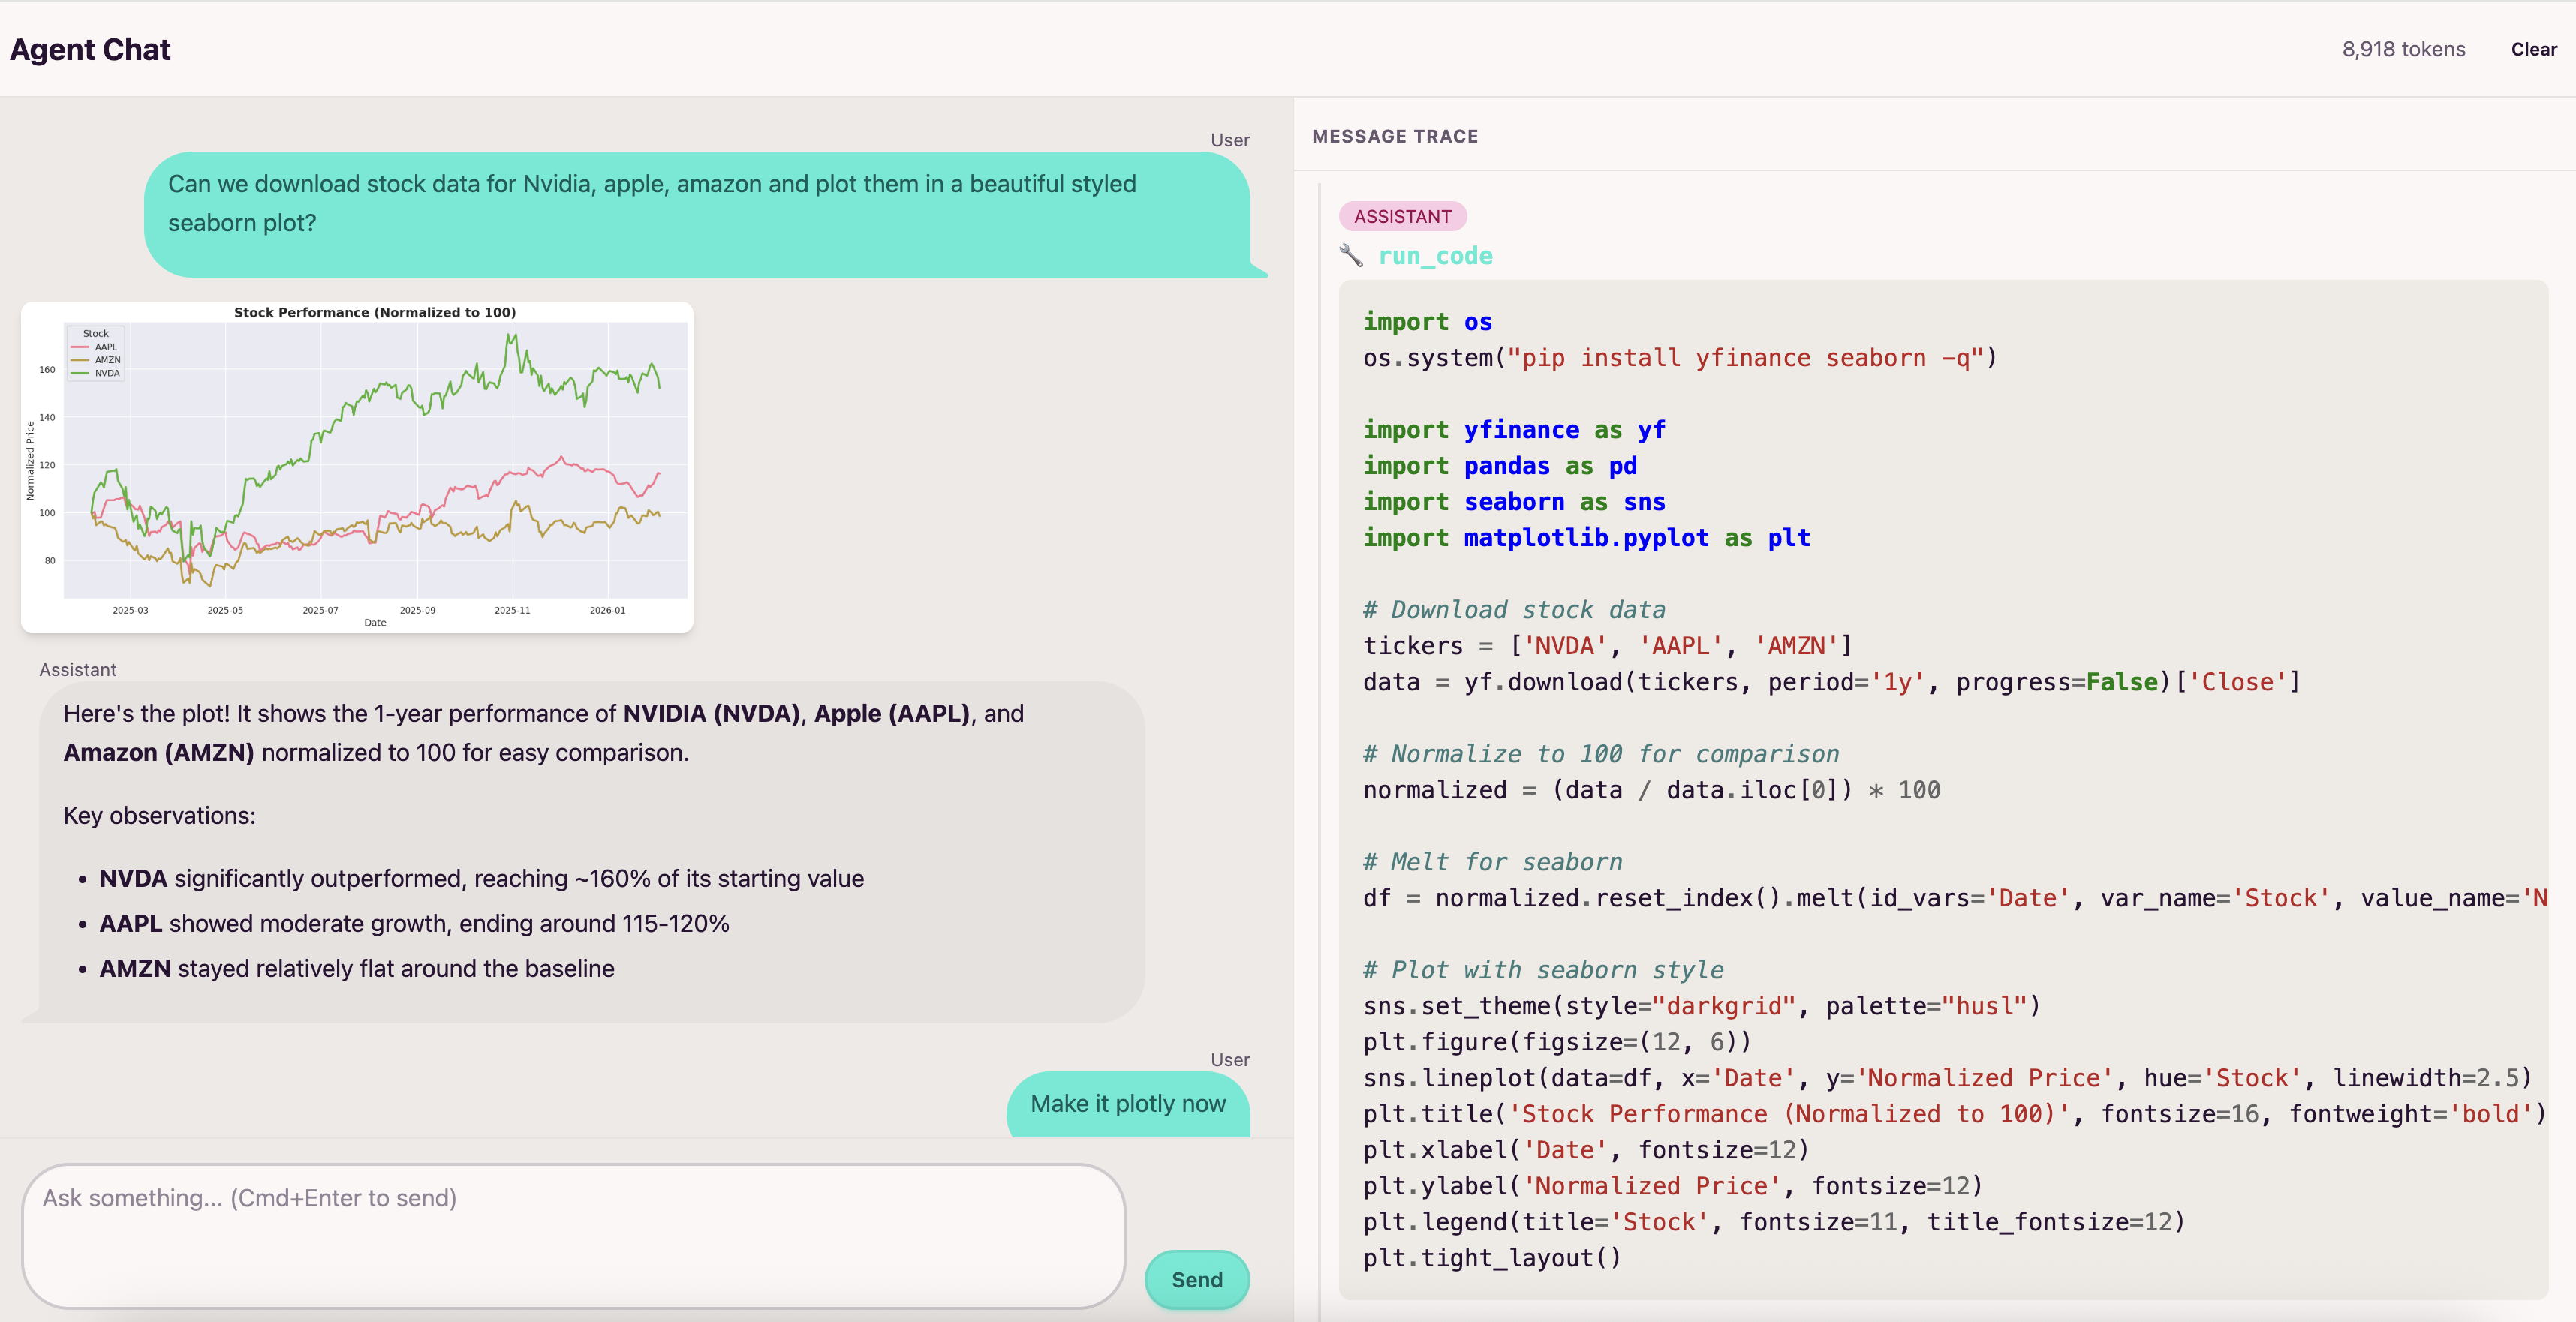This screenshot has width=2576, height=1322.
Task: Click the wrench icon beside run_code
Action: (x=1350, y=256)
